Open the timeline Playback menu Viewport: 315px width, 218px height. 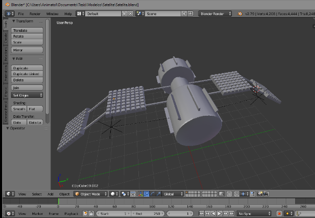[x=72, y=214]
